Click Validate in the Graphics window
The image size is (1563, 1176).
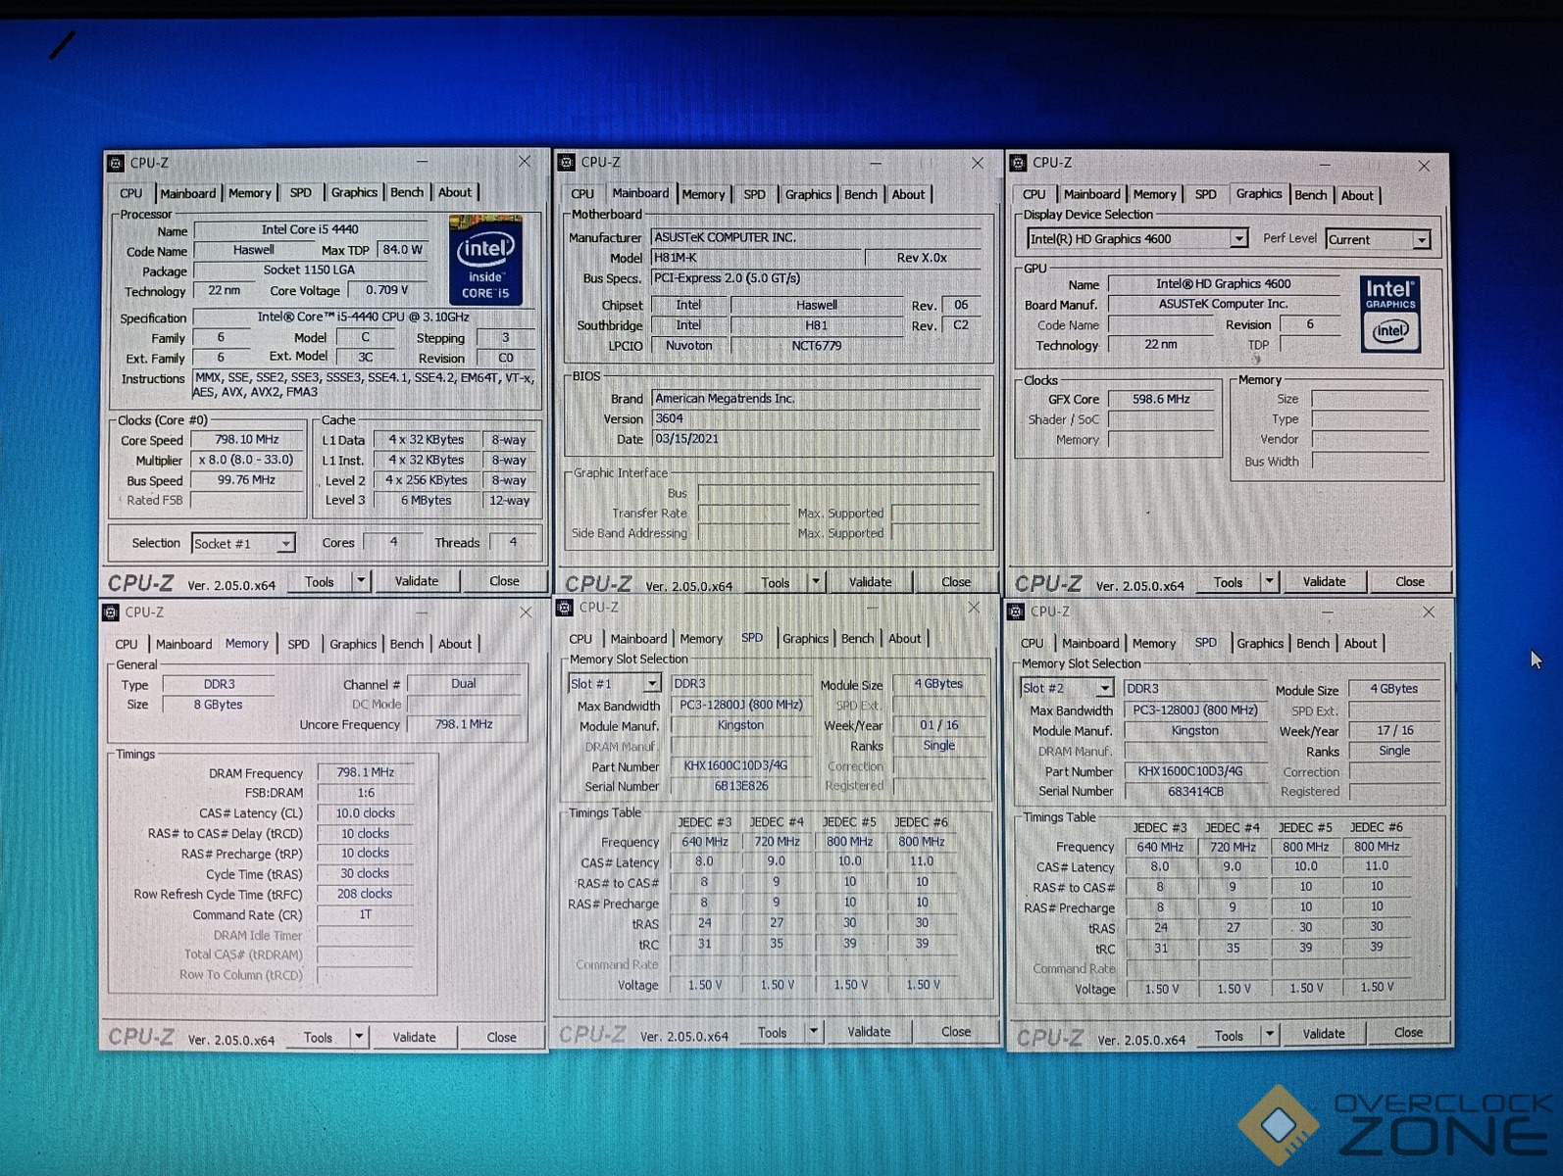coord(1325,581)
